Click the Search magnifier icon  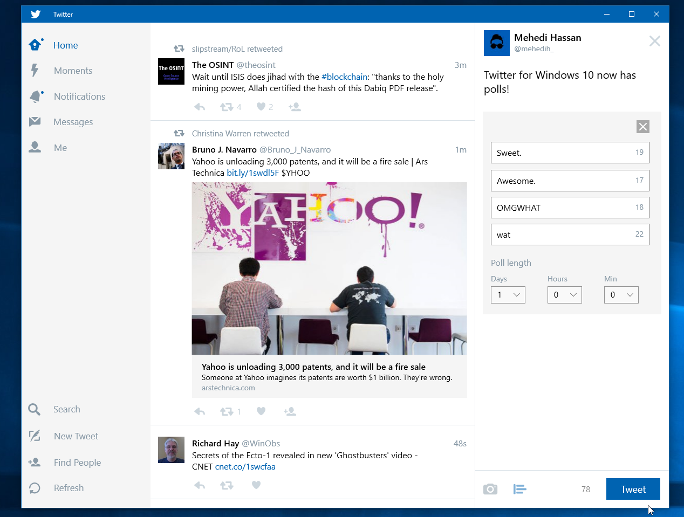point(34,410)
